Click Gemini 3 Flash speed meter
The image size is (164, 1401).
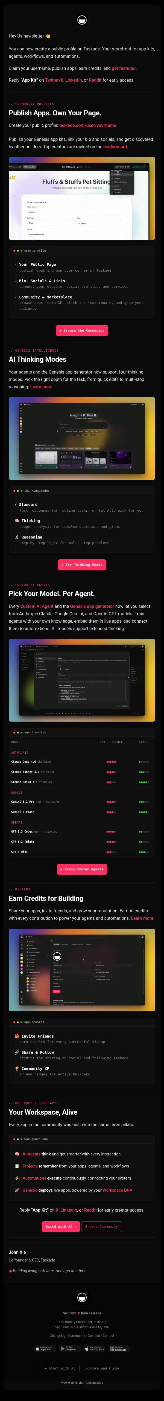tap(143, 811)
